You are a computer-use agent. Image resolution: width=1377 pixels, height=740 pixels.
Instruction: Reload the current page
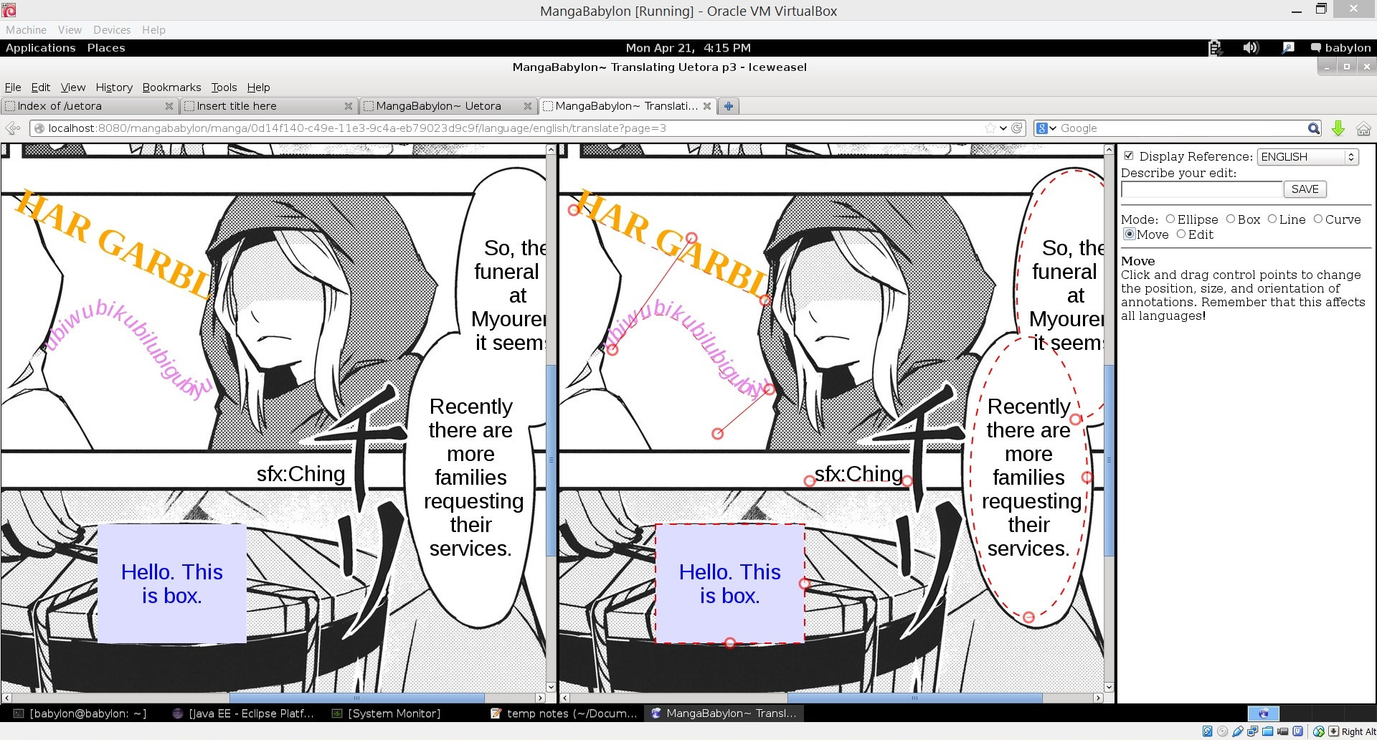[x=1017, y=128]
